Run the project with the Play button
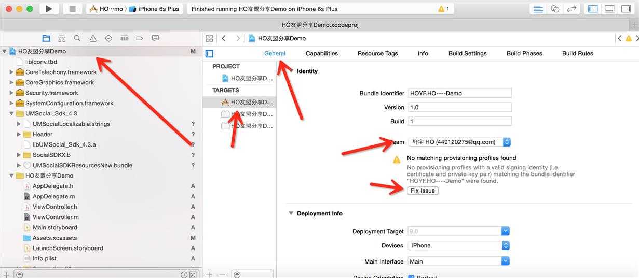Screen dimensions: 639x278 49,9
